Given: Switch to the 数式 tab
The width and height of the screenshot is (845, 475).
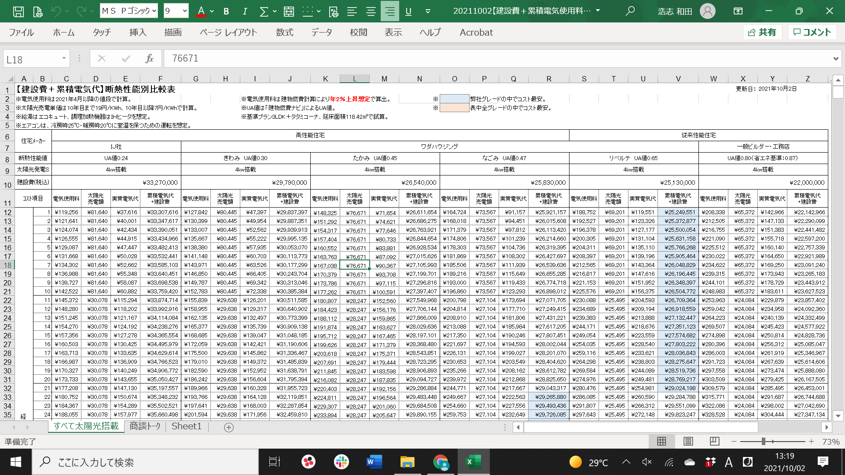Looking at the screenshot, I should click(285, 33).
